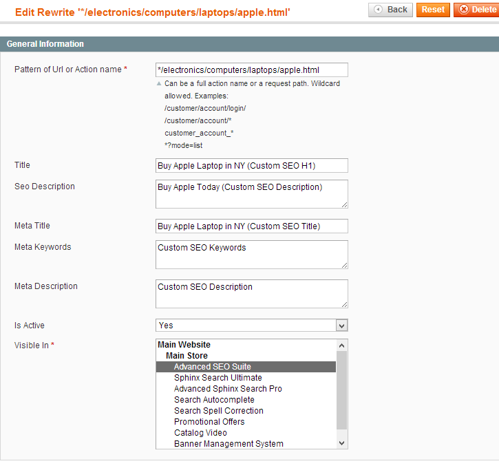Click the Meta Description resize handle
Viewport: 499px width, 468px height.
click(x=344, y=304)
